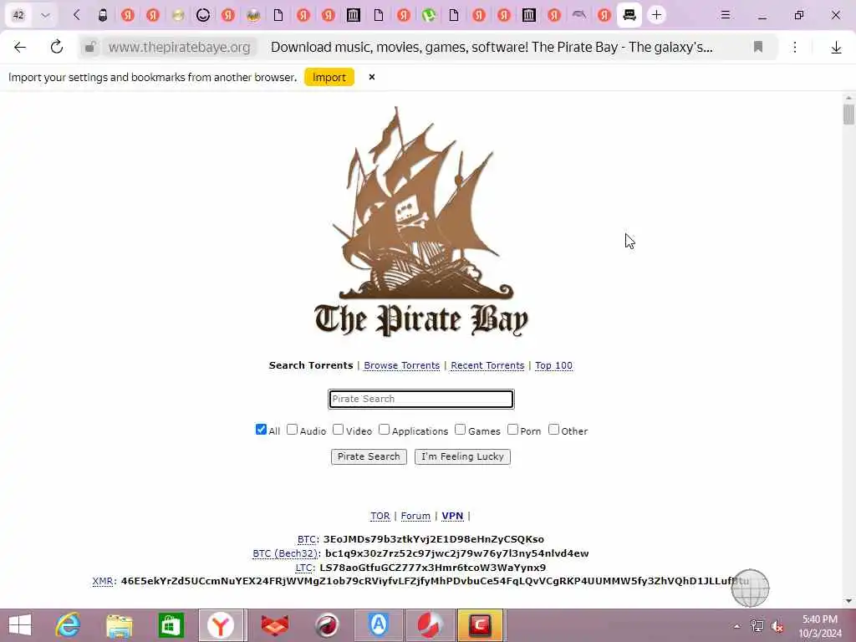This screenshot has height=642, width=856.
Task: Click the site security lock icon
Action: 90,48
